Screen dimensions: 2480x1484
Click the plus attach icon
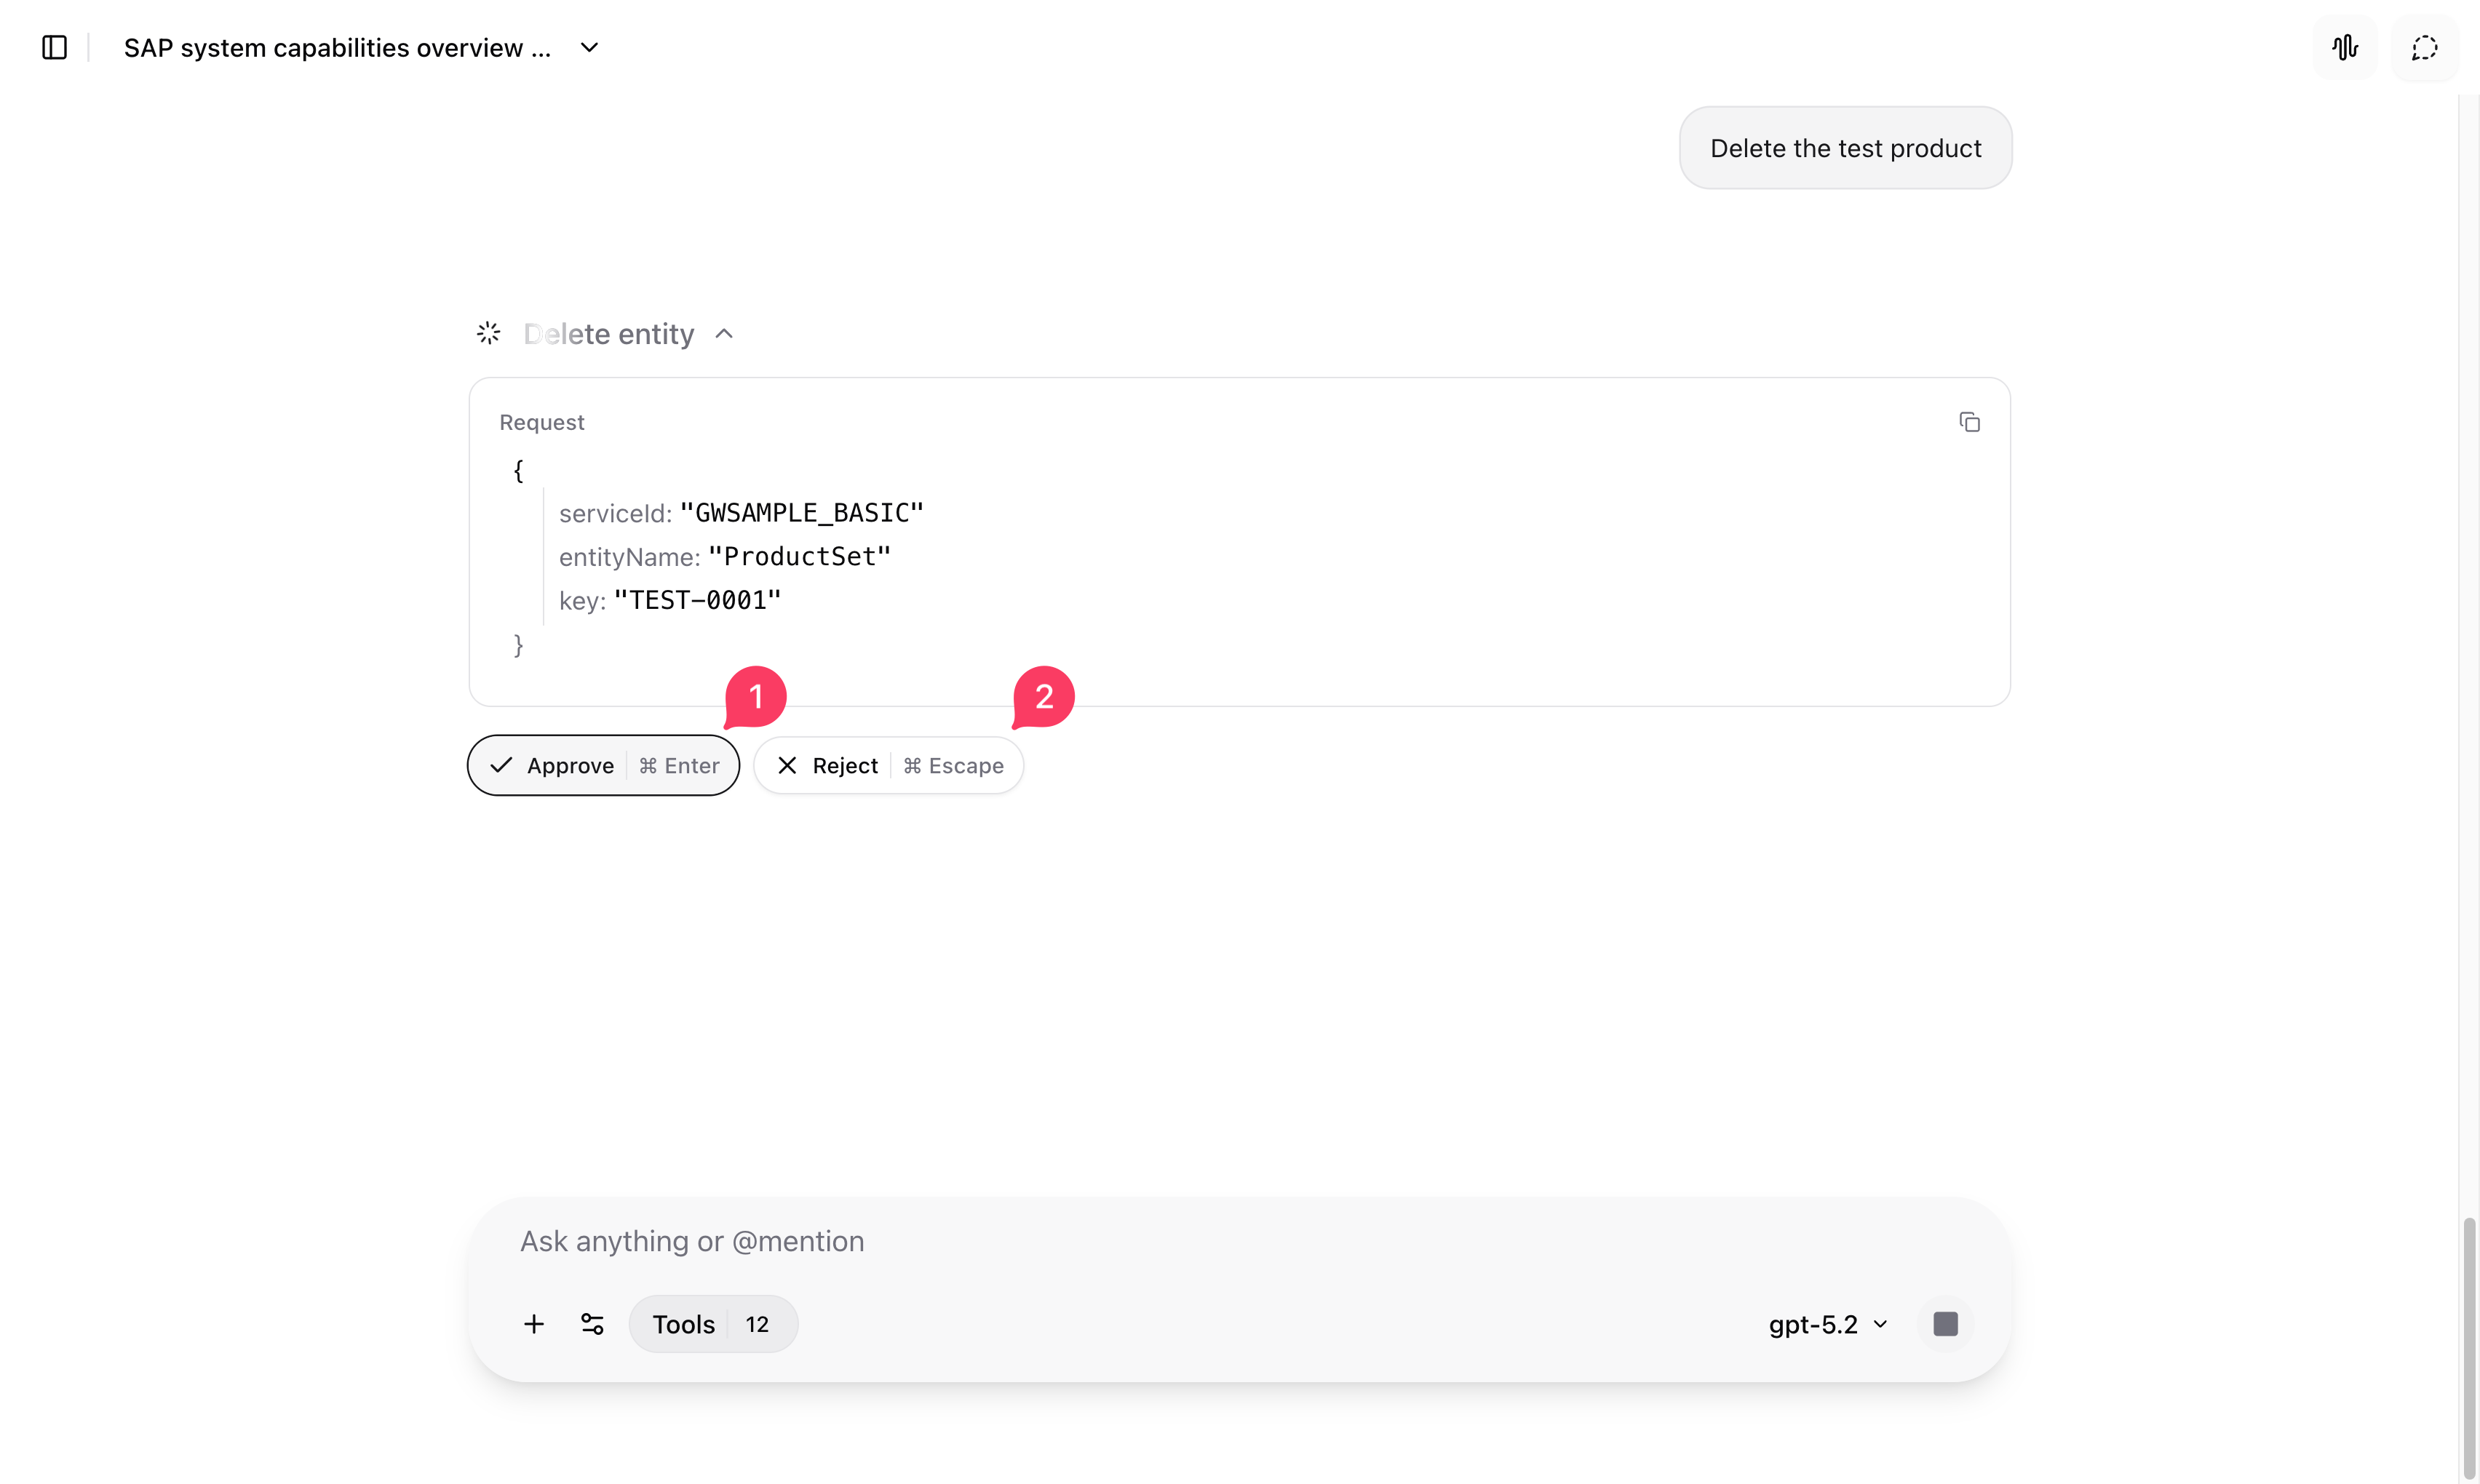click(x=534, y=1324)
